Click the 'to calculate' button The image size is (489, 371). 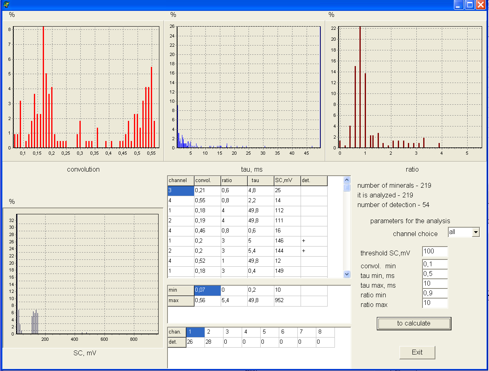click(414, 323)
